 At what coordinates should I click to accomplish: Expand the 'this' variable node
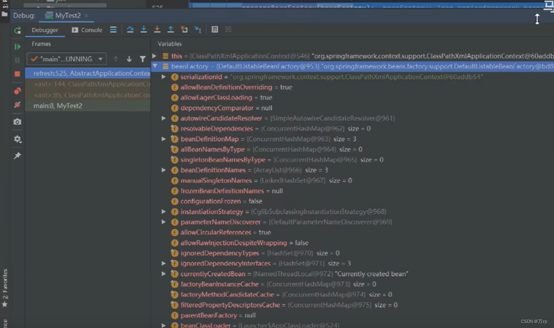tap(155, 56)
